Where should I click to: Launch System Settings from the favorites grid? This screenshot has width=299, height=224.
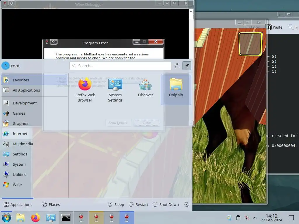click(115, 90)
